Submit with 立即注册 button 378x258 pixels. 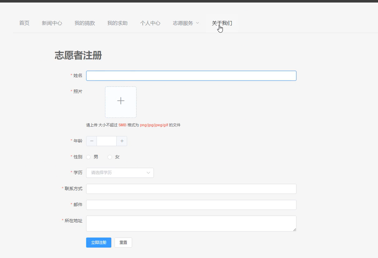pos(99,243)
